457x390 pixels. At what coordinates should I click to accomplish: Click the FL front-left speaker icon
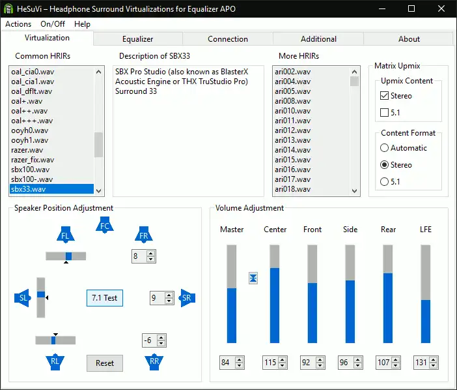point(65,234)
